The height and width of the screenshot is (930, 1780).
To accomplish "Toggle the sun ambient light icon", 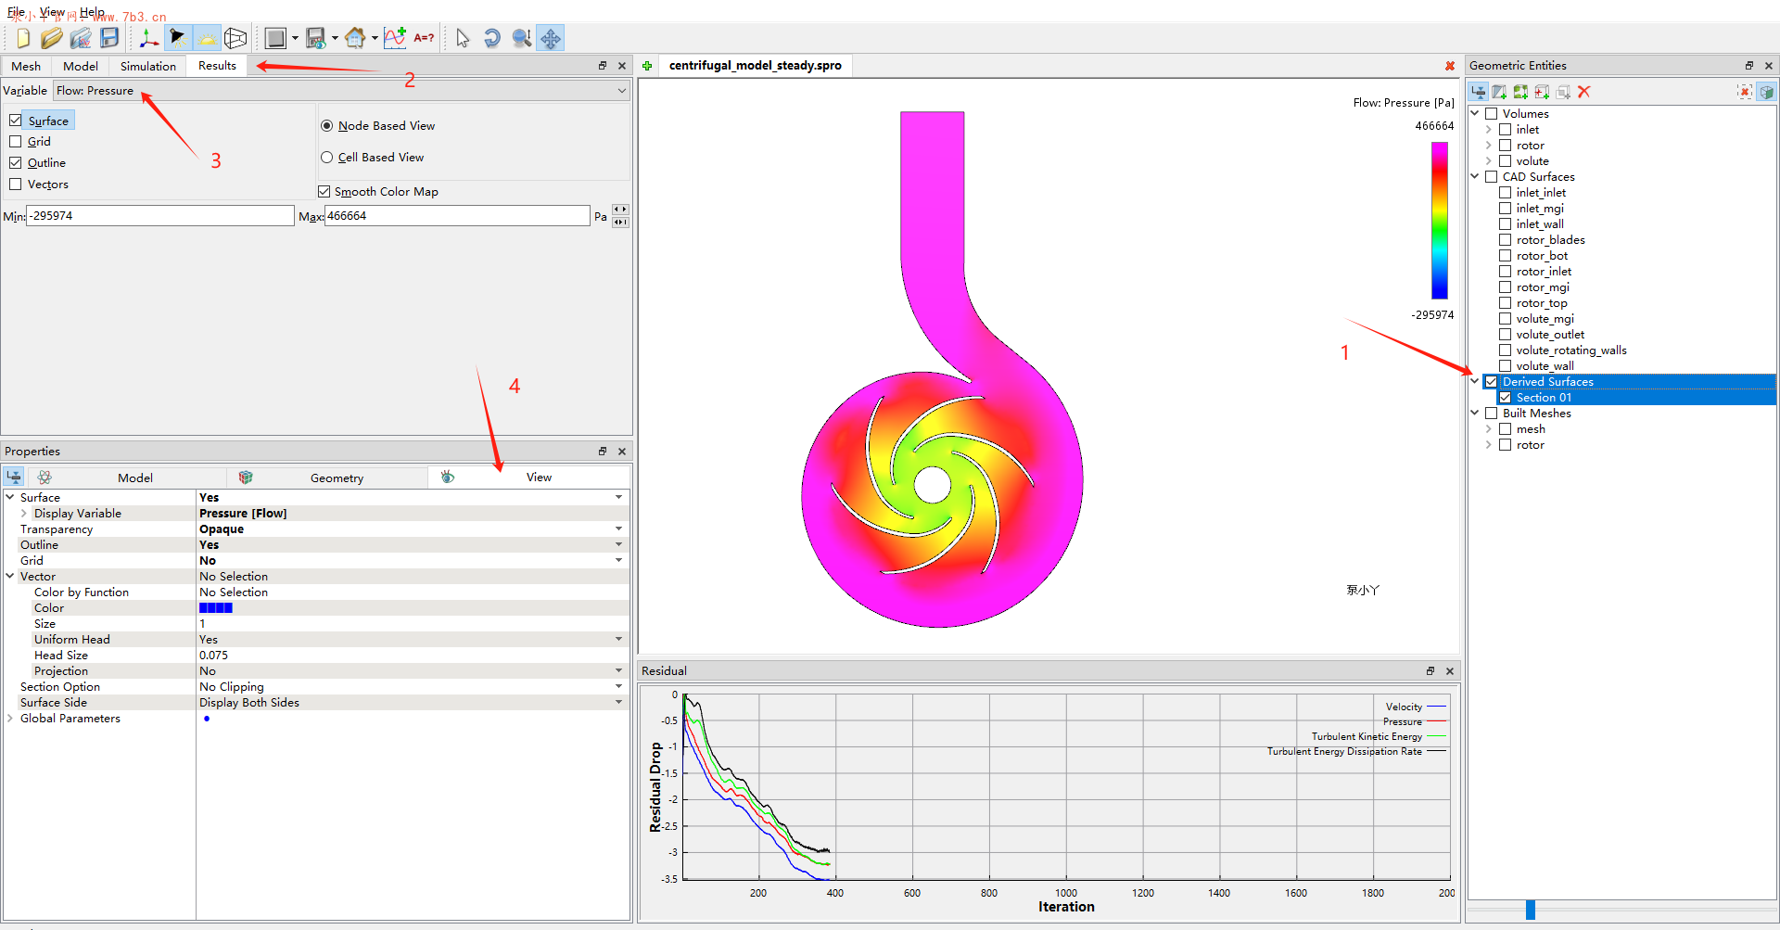I will tap(207, 38).
